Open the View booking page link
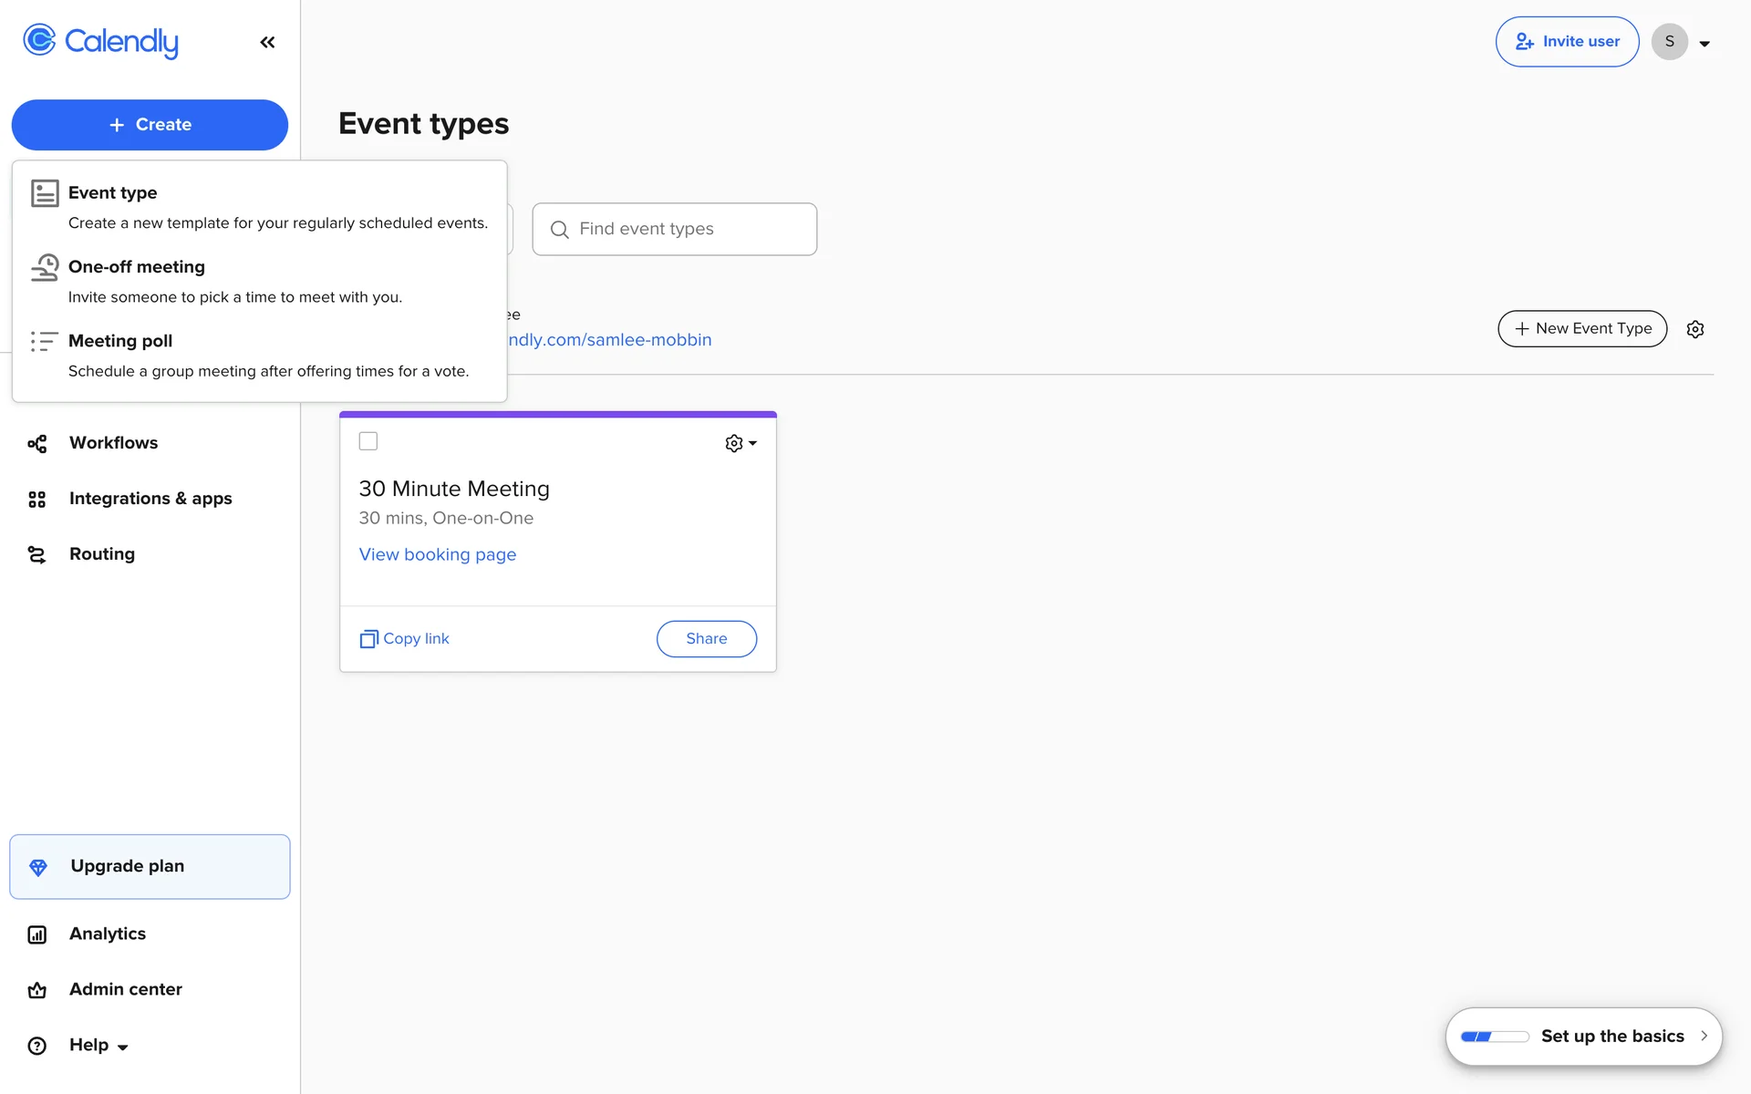1751x1094 pixels. coord(437,554)
